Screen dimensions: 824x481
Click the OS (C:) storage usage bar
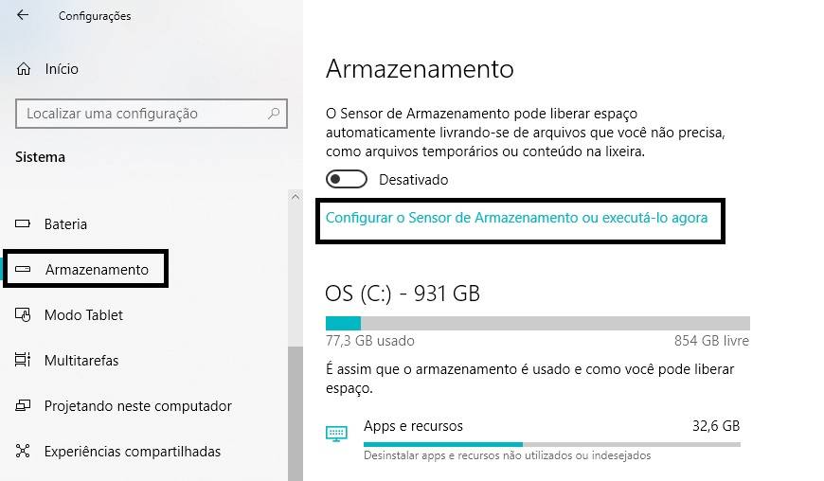click(x=538, y=323)
